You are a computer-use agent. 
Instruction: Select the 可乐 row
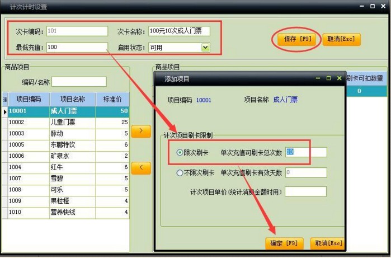[65, 190]
